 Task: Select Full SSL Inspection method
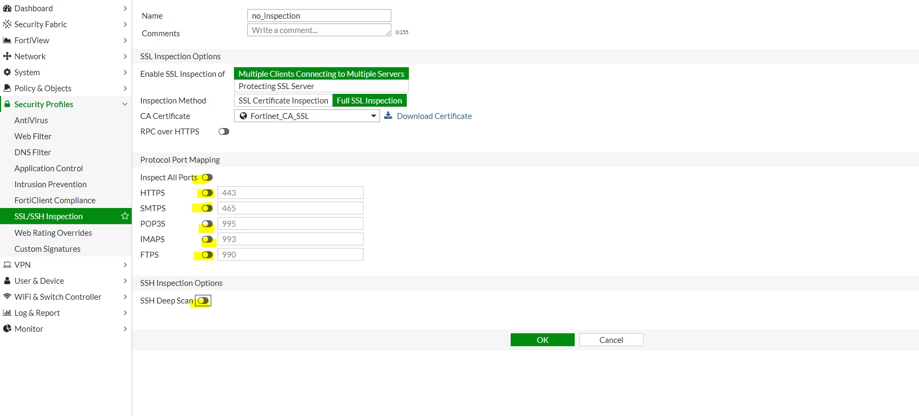point(369,100)
